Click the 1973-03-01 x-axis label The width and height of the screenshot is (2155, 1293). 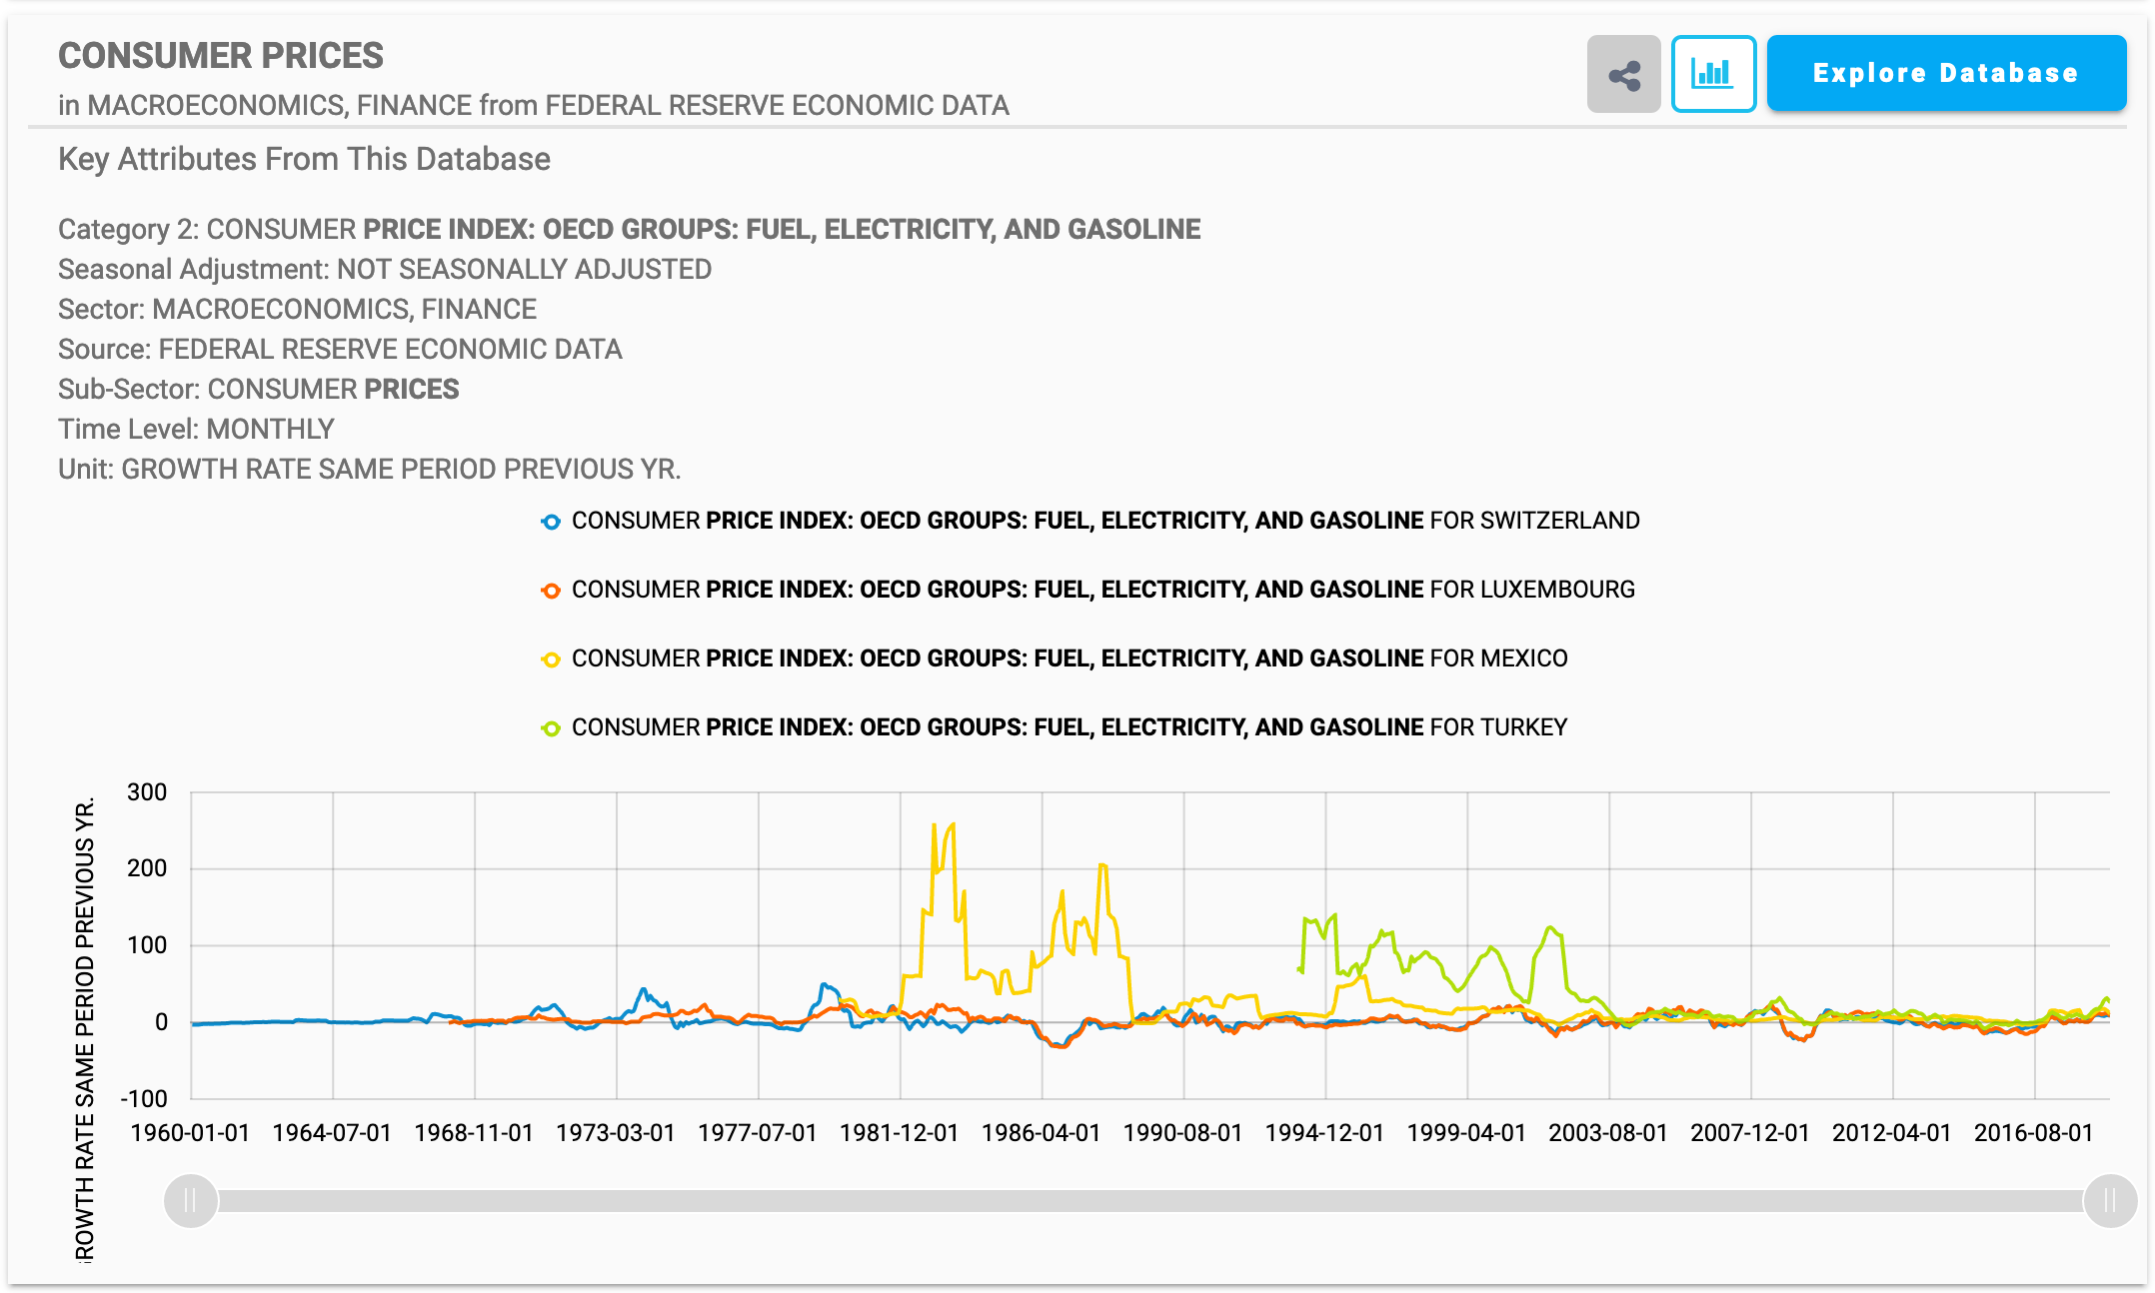point(616,1133)
